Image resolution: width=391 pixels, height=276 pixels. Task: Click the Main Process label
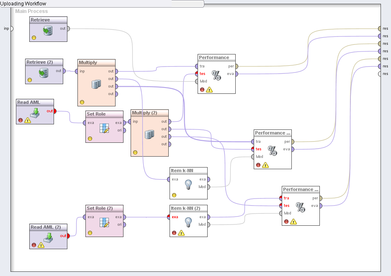tap(31, 11)
